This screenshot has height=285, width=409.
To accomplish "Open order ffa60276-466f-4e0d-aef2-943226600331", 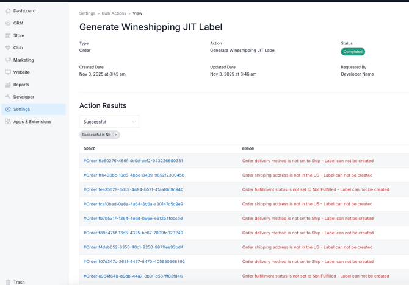I will [133, 161].
